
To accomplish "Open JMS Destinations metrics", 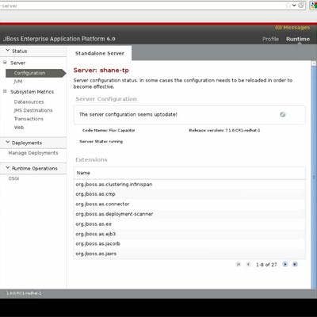I will pyautogui.click(x=33, y=110).
